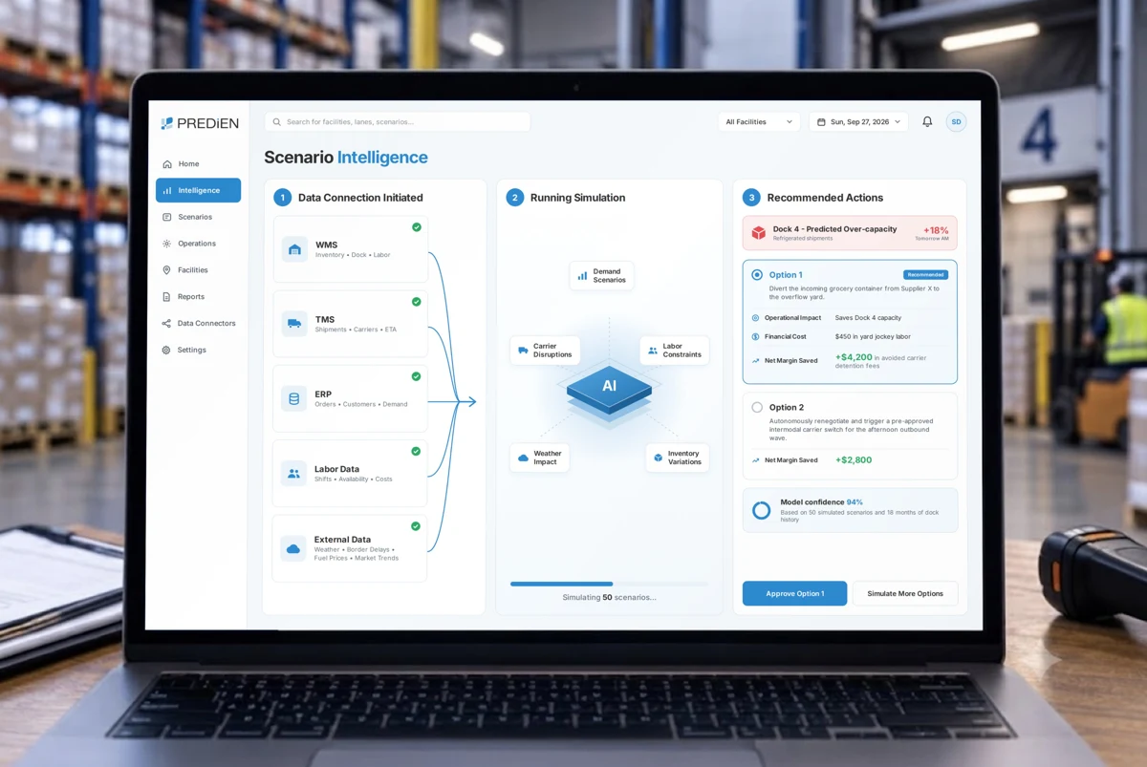Click the +18% over-capacity value
The image size is (1147, 767).
click(x=936, y=230)
